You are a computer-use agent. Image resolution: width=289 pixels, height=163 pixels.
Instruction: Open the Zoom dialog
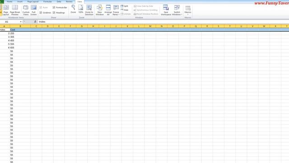click(73, 9)
